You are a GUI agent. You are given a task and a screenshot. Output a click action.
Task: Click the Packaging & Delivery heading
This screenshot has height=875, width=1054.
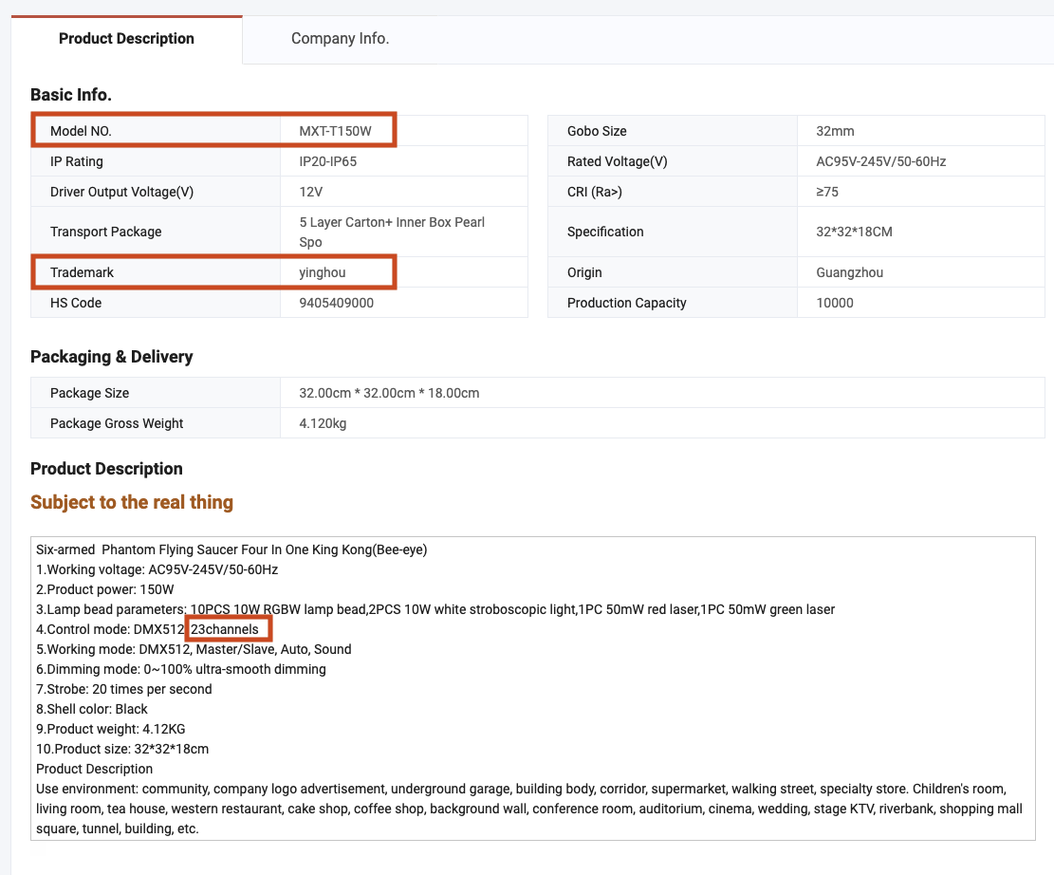pyautogui.click(x=112, y=357)
